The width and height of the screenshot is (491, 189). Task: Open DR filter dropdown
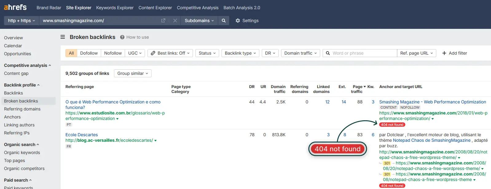pos(270,53)
